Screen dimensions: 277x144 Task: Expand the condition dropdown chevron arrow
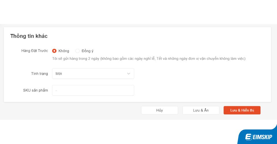click(x=129, y=74)
